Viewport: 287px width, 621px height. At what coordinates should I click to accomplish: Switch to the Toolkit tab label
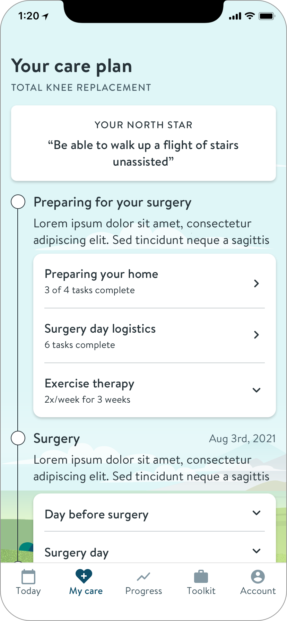[x=201, y=591]
